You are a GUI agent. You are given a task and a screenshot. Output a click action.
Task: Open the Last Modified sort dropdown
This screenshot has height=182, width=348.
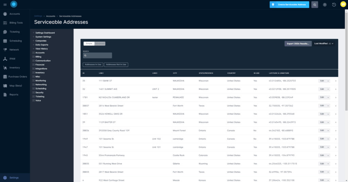pos(324,44)
